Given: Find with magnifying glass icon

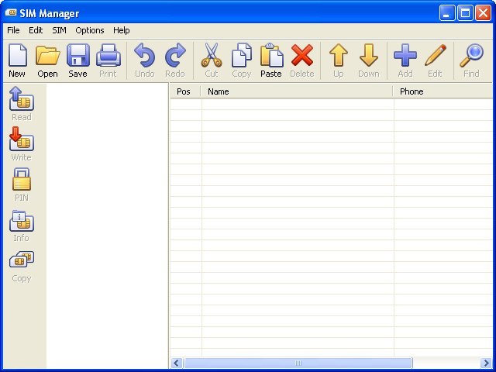Looking at the screenshot, I should [471, 60].
